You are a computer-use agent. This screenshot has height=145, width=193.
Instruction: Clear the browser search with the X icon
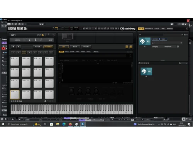pyautogui.click(x=181, y=43)
